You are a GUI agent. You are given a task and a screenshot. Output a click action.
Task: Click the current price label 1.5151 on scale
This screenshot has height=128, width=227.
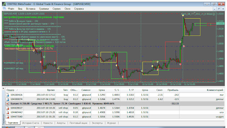point(220,23)
